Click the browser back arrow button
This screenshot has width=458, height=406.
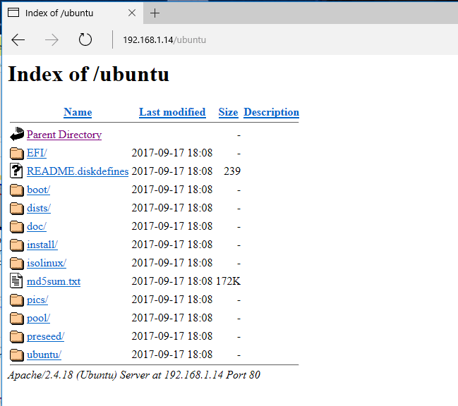coord(18,40)
